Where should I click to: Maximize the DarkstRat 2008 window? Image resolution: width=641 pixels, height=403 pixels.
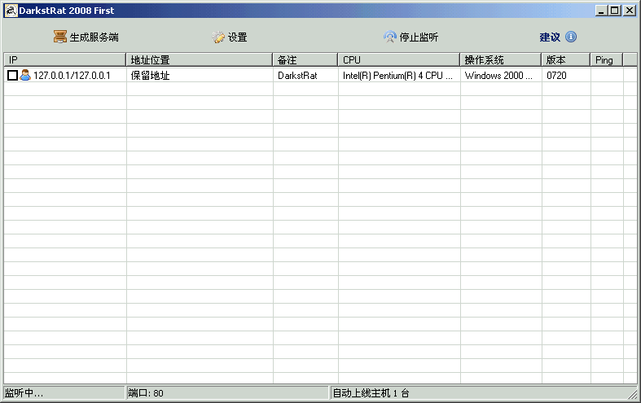(615, 11)
